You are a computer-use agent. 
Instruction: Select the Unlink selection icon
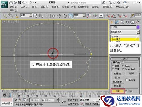[11, 16]
